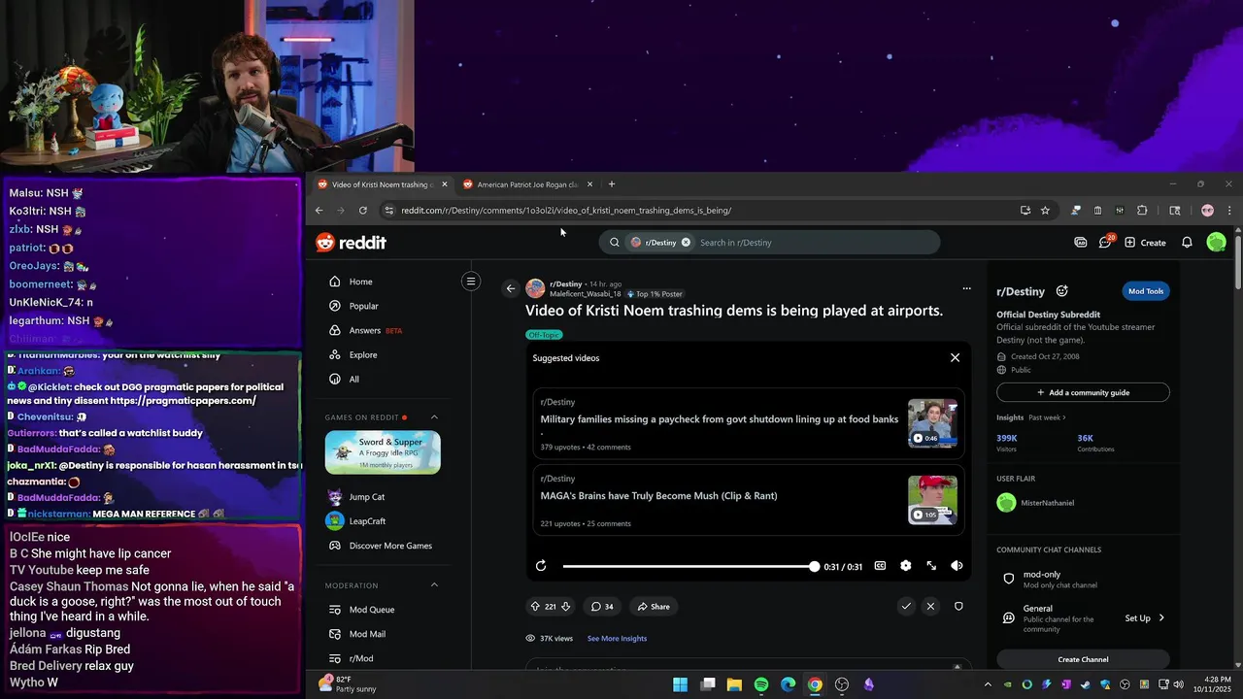
Task: Open Mod Tools button
Action: pos(1146,291)
